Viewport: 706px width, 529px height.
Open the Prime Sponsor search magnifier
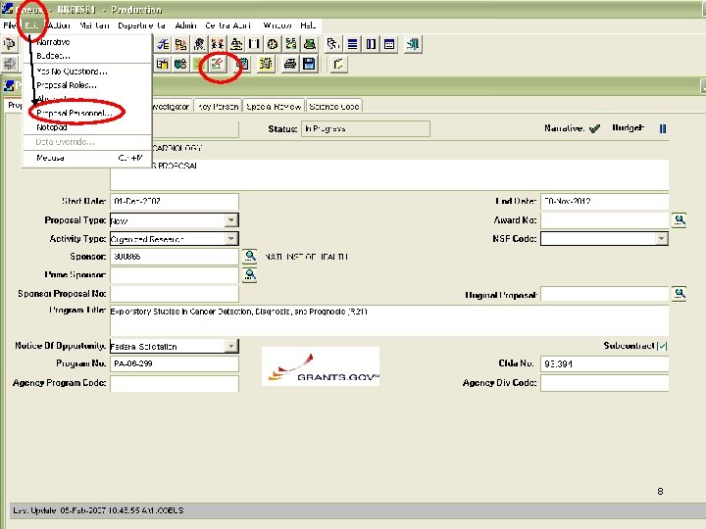tap(250, 275)
